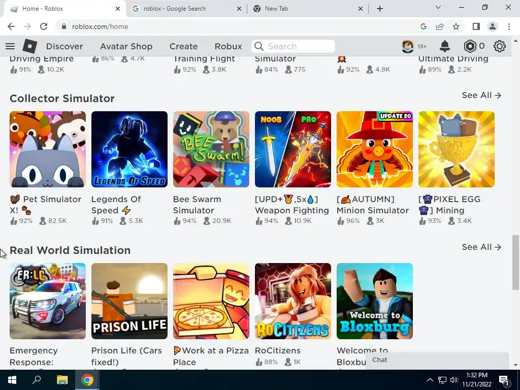Open the Legends Of Speed thumbnail

pyautogui.click(x=129, y=149)
